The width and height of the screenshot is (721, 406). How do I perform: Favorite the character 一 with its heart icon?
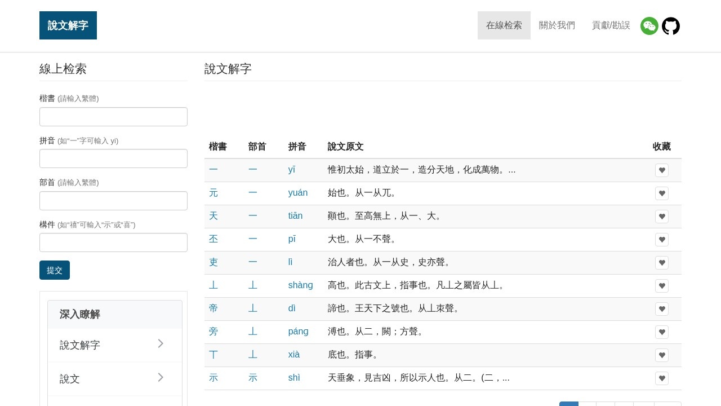662,170
